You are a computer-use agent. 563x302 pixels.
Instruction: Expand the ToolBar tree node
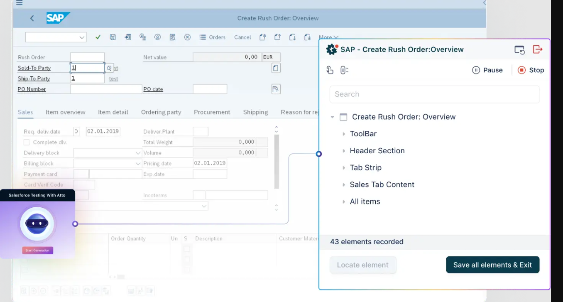point(344,134)
